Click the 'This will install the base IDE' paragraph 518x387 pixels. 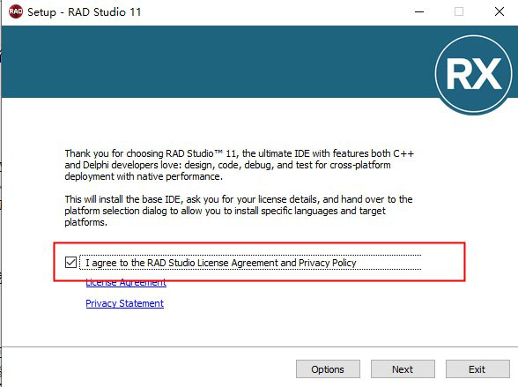pos(239,211)
